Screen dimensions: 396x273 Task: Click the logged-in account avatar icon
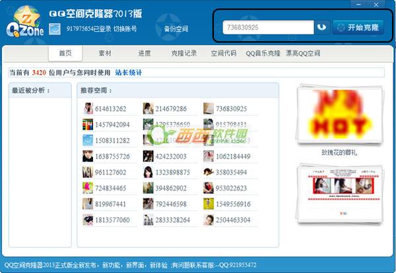(x=55, y=29)
